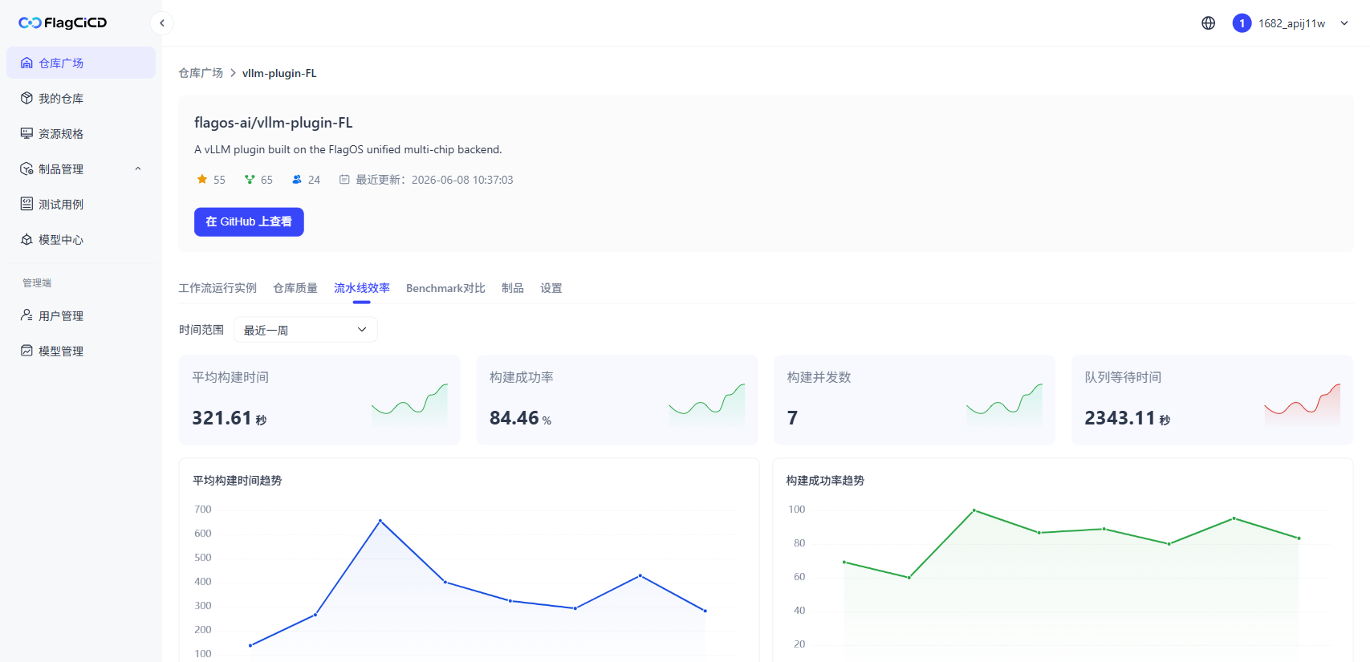1370x662 pixels.
Task: Open the 时间范围 dropdown 最近一周
Action: 305,330
